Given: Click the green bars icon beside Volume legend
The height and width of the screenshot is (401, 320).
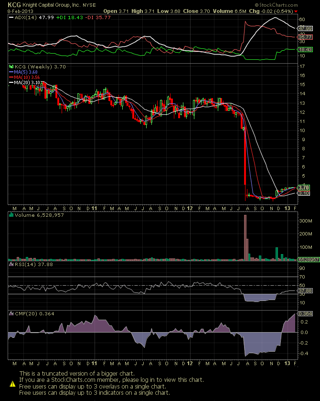Looking at the screenshot, I should click(x=11, y=215).
